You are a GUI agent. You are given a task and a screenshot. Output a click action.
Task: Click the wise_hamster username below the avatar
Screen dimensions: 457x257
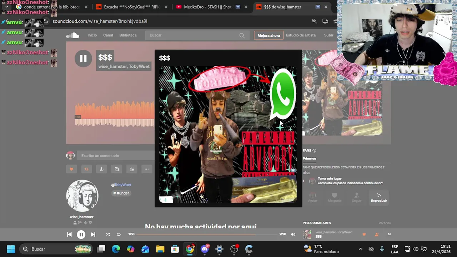click(82, 217)
